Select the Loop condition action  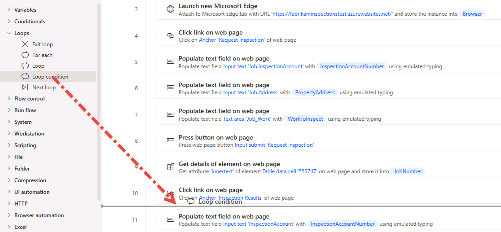50,77
